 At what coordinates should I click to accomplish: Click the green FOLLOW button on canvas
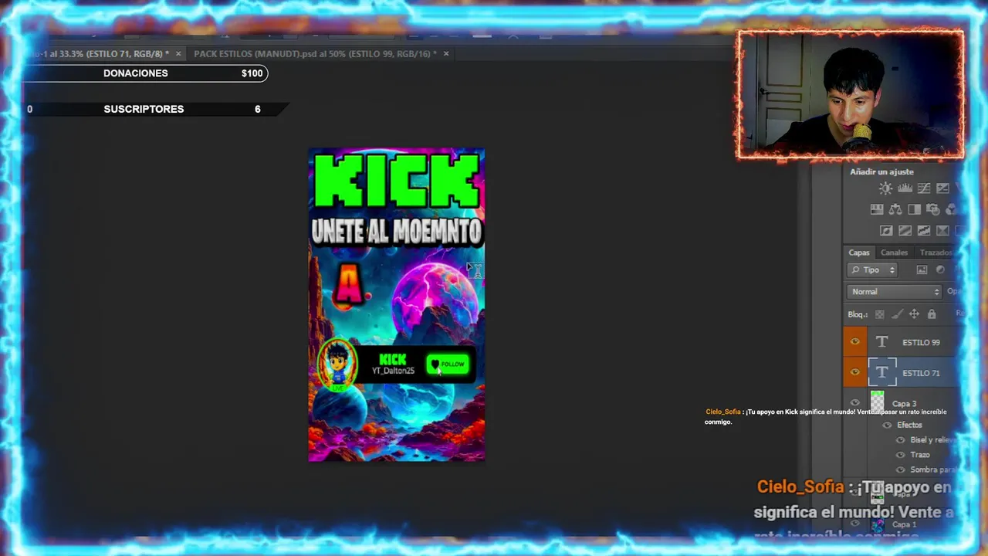coord(448,364)
